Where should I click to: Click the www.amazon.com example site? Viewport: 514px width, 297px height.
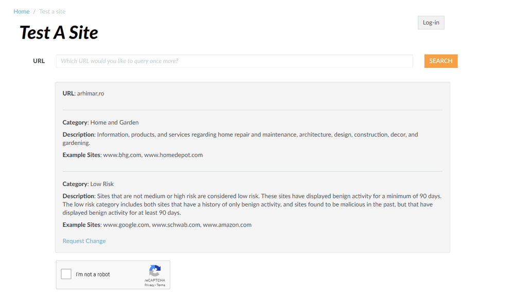(x=227, y=225)
